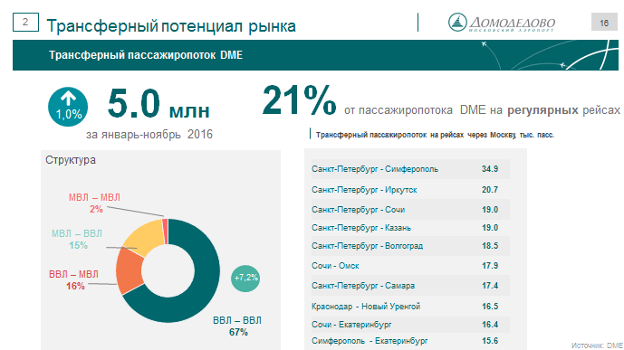The height and width of the screenshot is (350, 624).
Task: Click the value "17.4"
Action: [x=490, y=286]
